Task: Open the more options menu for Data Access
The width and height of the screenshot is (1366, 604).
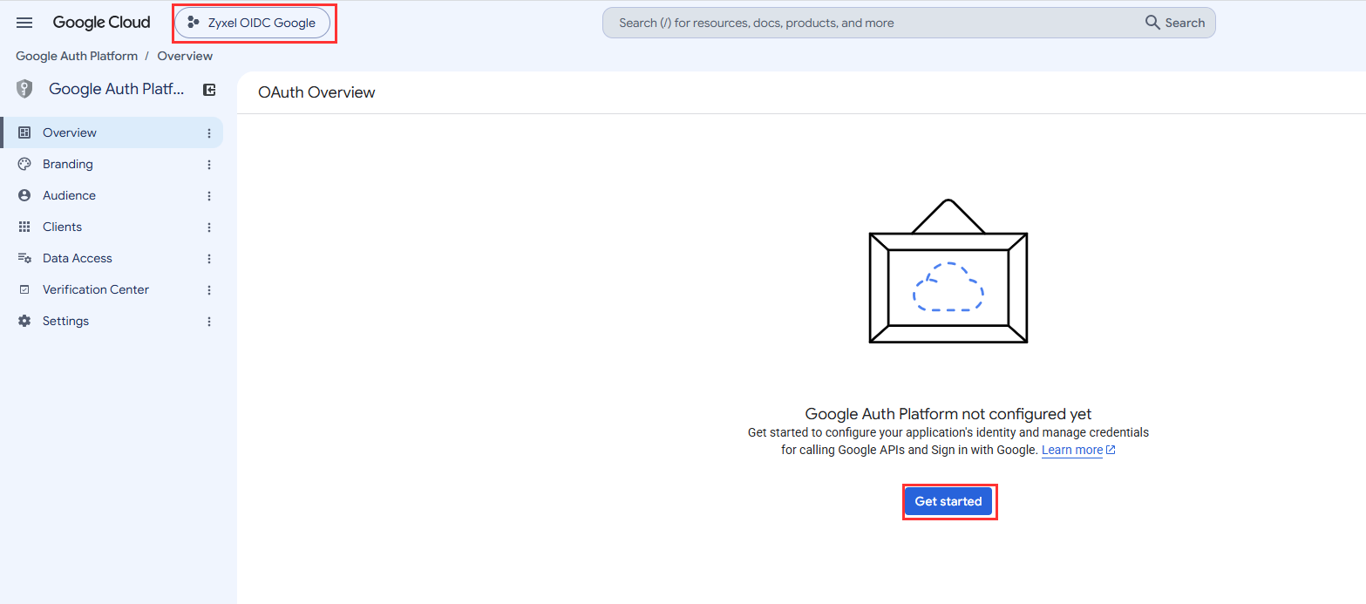Action: pos(209,259)
